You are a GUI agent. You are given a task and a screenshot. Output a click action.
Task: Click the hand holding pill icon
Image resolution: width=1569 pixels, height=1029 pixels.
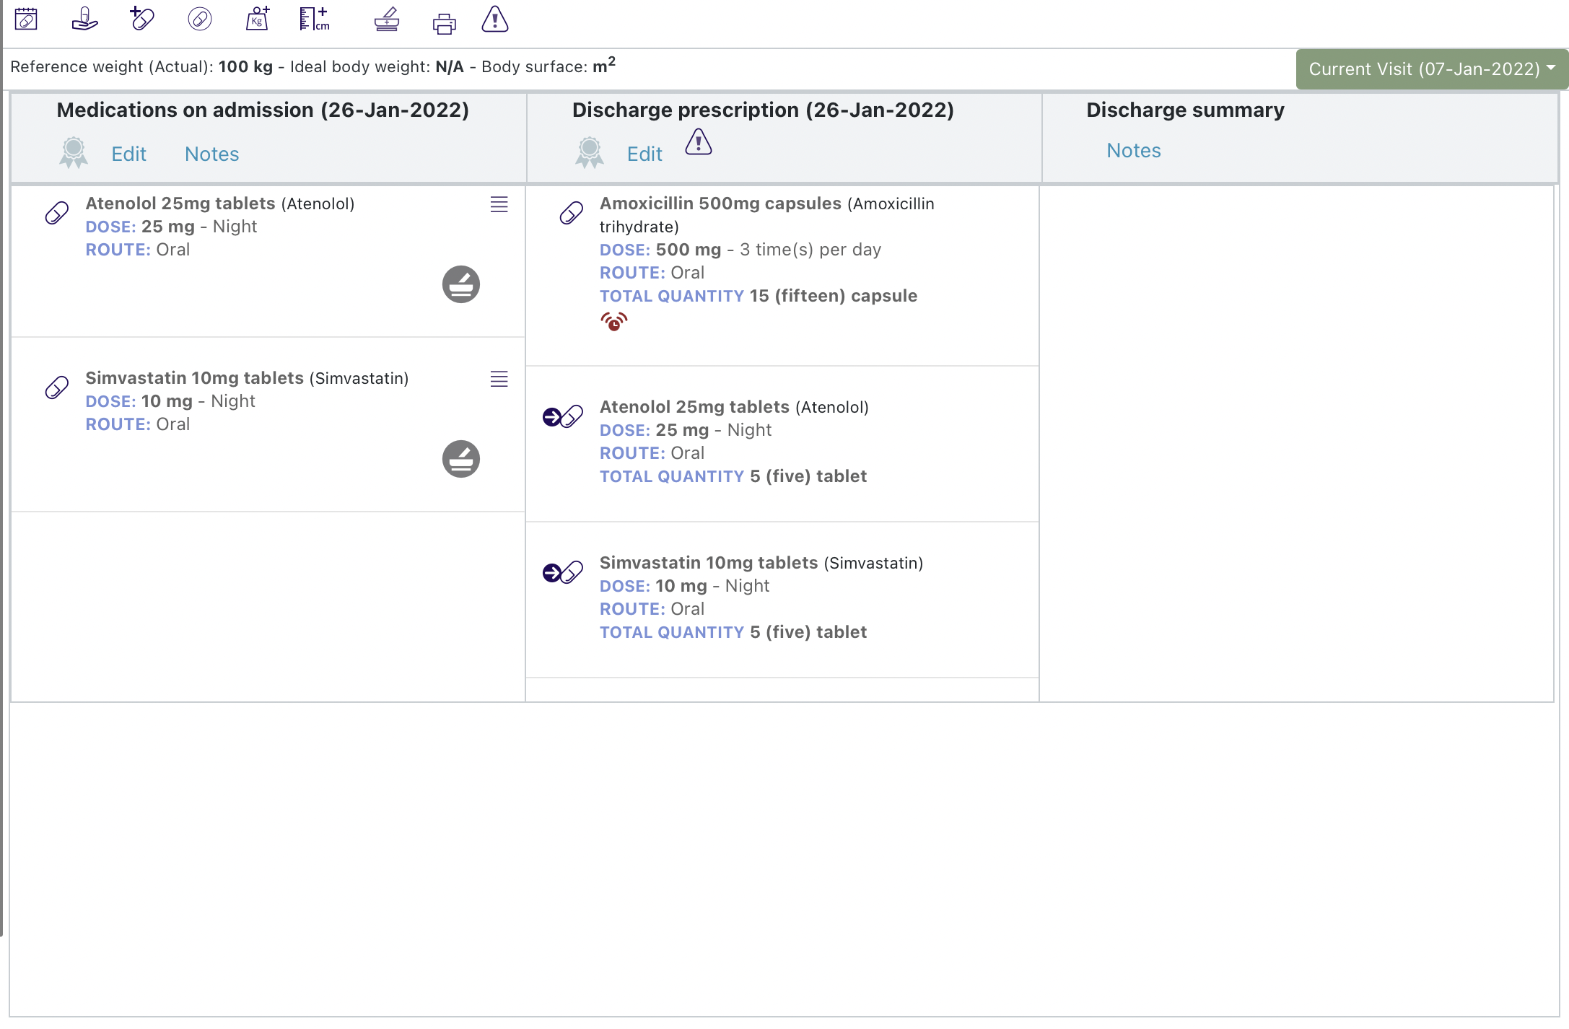pyautogui.click(x=84, y=19)
